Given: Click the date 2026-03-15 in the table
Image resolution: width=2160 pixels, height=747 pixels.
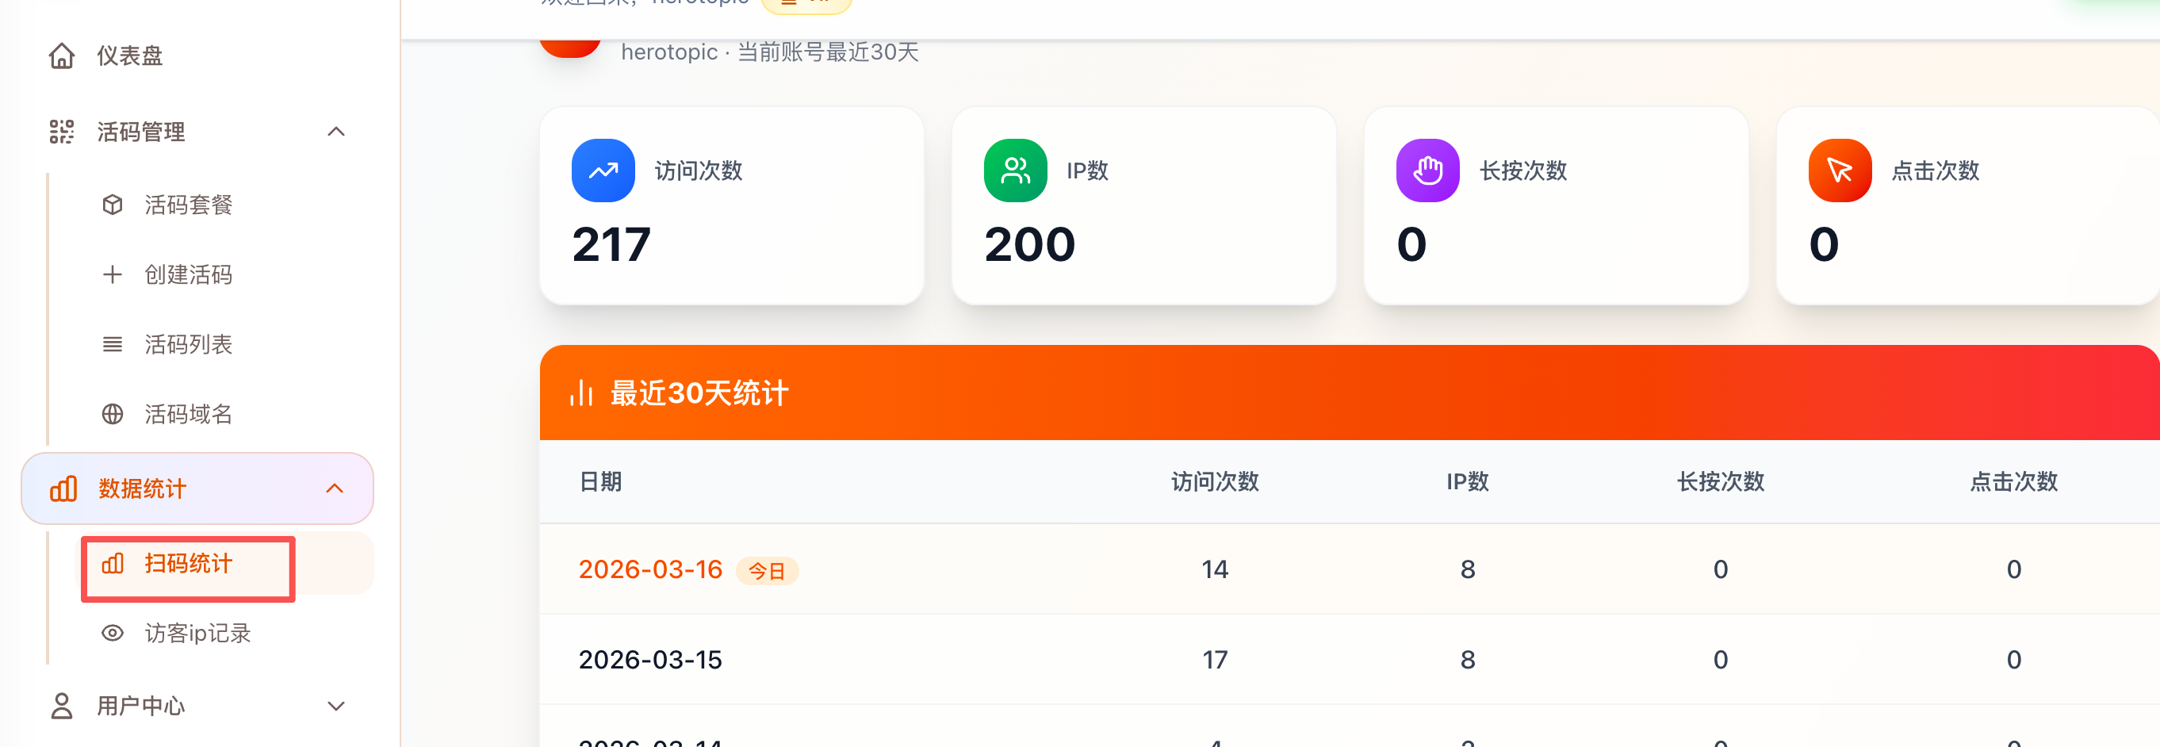Looking at the screenshot, I should point(651,661).
